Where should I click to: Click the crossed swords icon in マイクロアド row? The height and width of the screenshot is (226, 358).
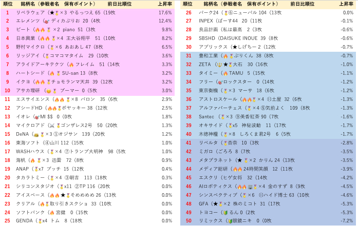click(52, 126)
